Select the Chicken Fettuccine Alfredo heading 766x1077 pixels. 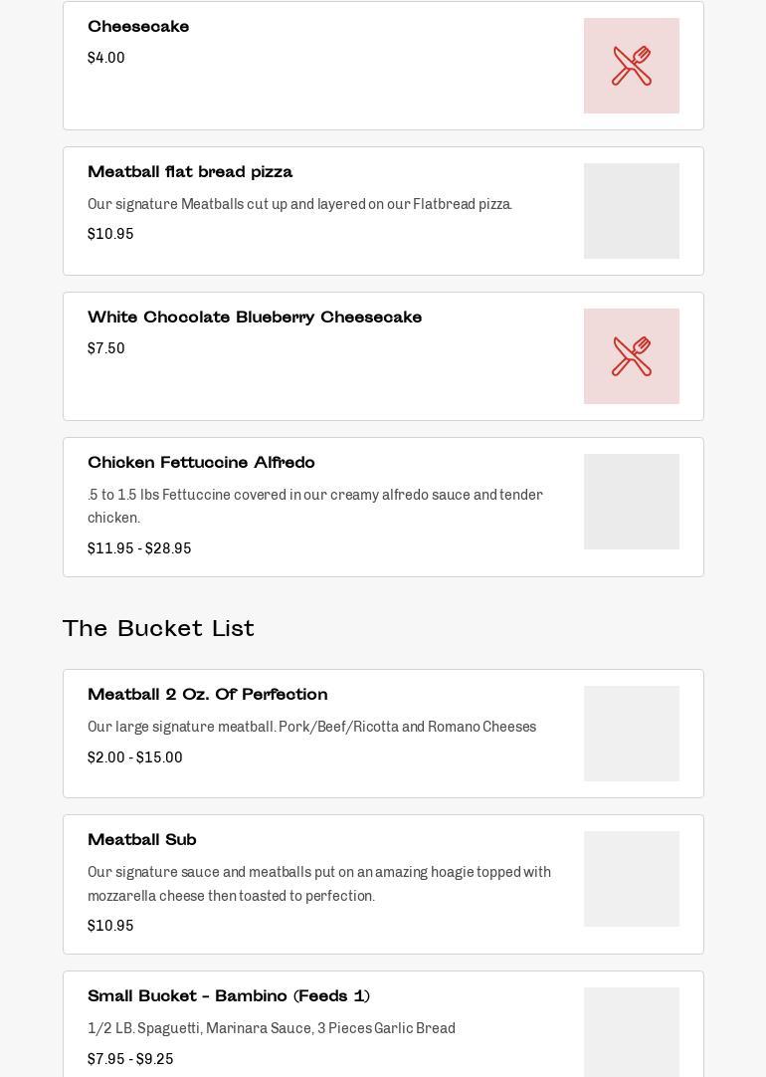coord(201,463)
